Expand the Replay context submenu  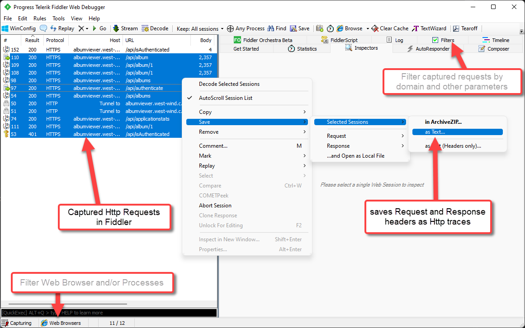247,166
